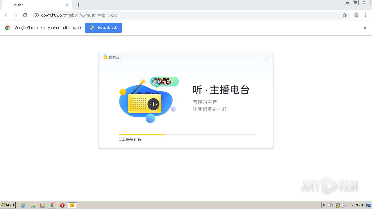Click the 正在安装 34% status text

[x=130, y=139]
